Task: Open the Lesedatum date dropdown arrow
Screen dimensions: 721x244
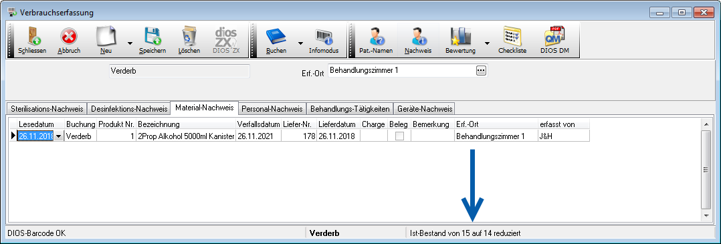Action: point(58,136)
